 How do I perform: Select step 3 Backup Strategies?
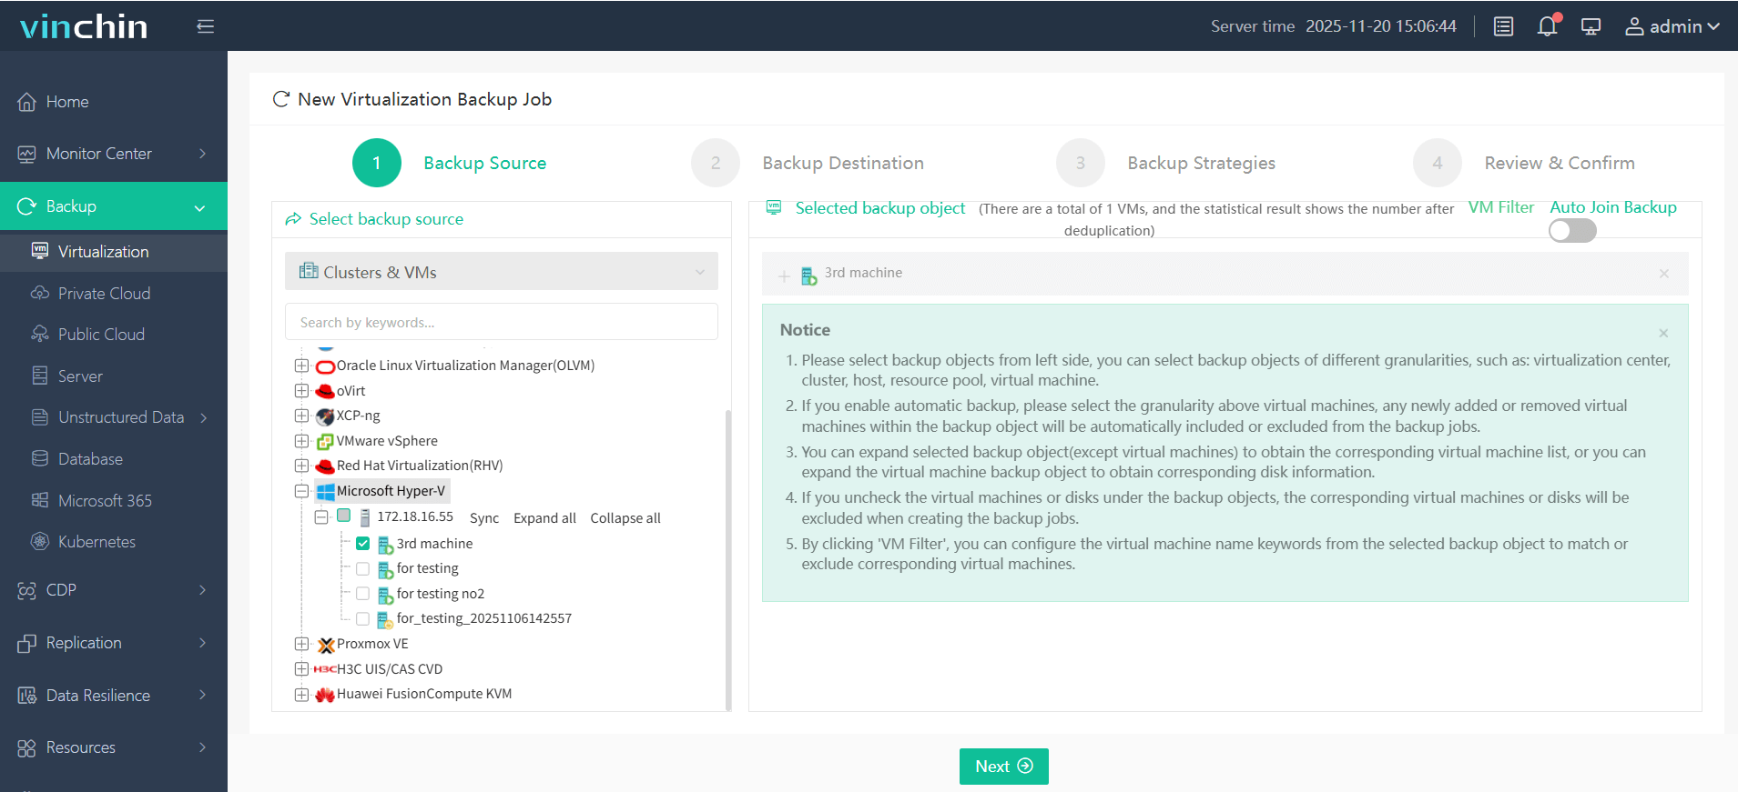pyautogui.click(x=1166, y=163)
